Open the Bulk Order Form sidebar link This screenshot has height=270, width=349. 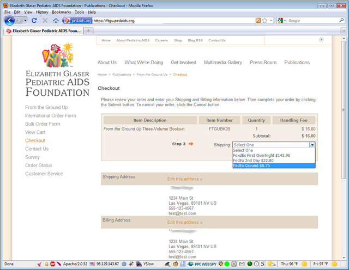point(43,124)
